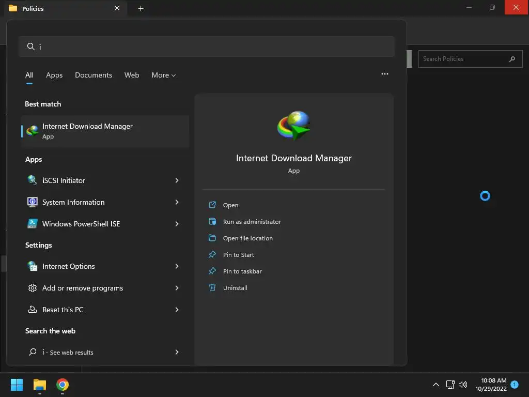Image resolution: width=529 pixels, height=397 pixels.
Task: Switch to the Web filter tab
Action: 132,75
